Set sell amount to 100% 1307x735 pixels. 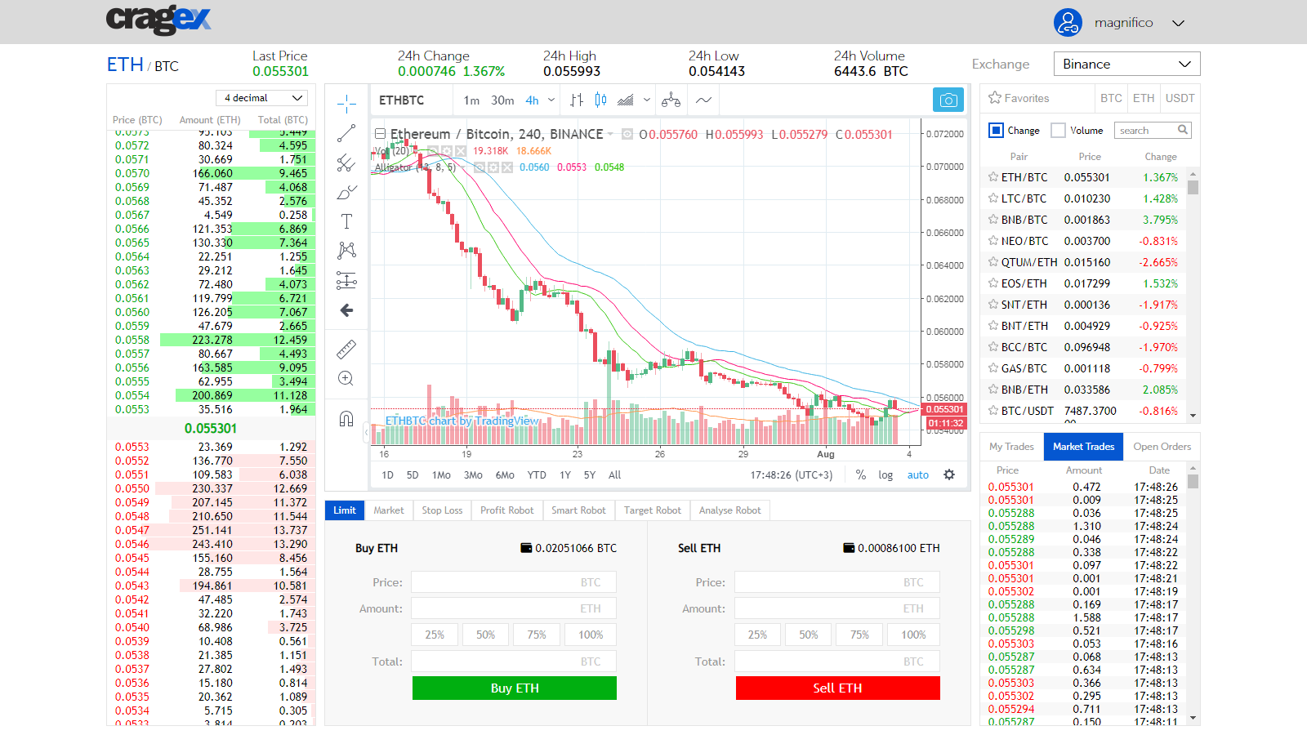913,635
